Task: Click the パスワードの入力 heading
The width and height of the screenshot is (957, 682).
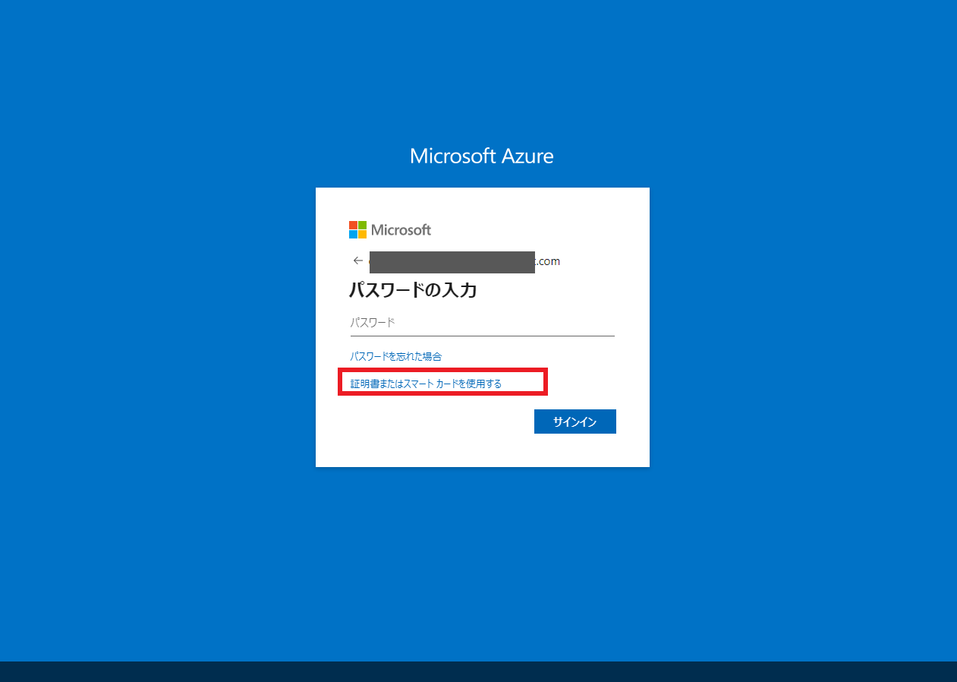Action: (413, 289)
